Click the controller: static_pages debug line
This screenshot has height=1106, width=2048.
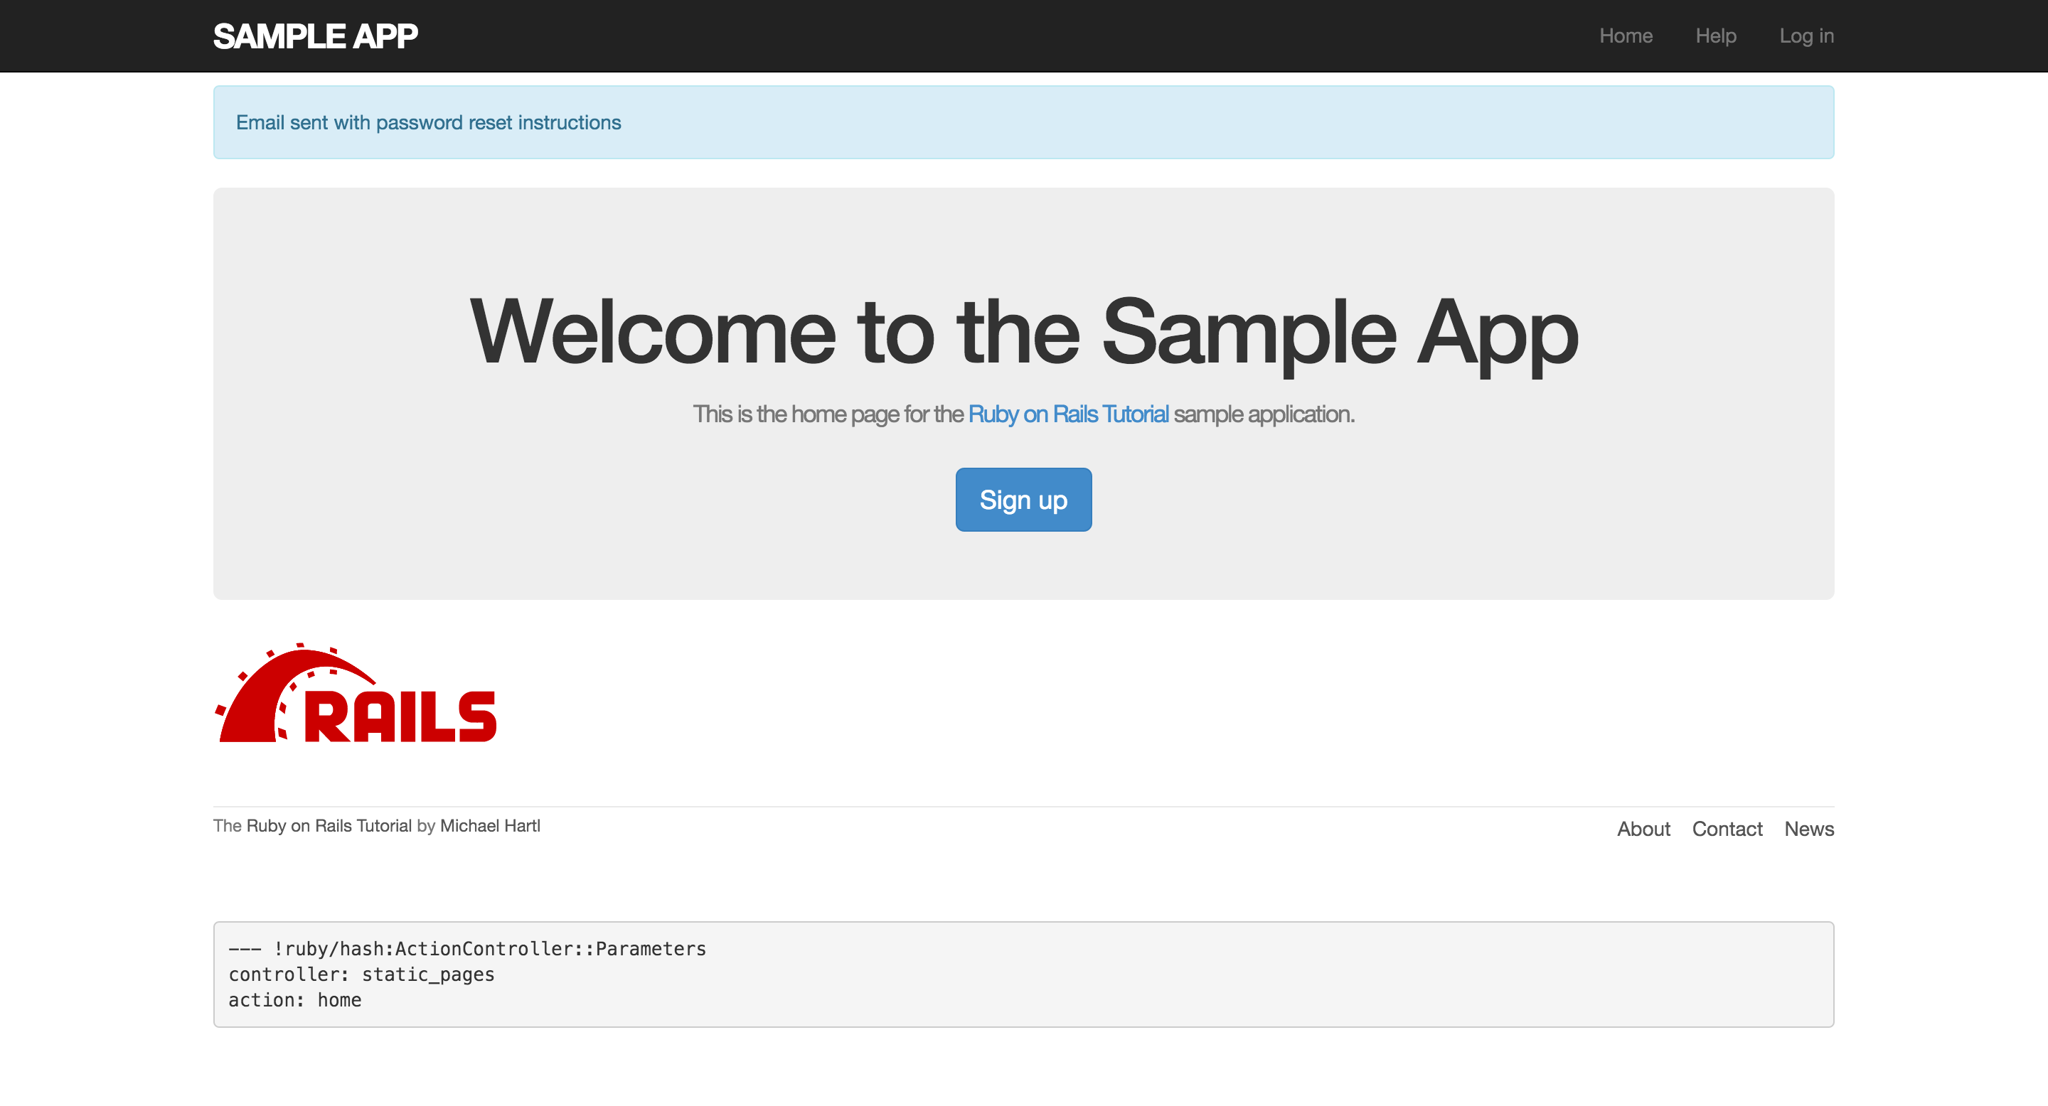(361, 974)
